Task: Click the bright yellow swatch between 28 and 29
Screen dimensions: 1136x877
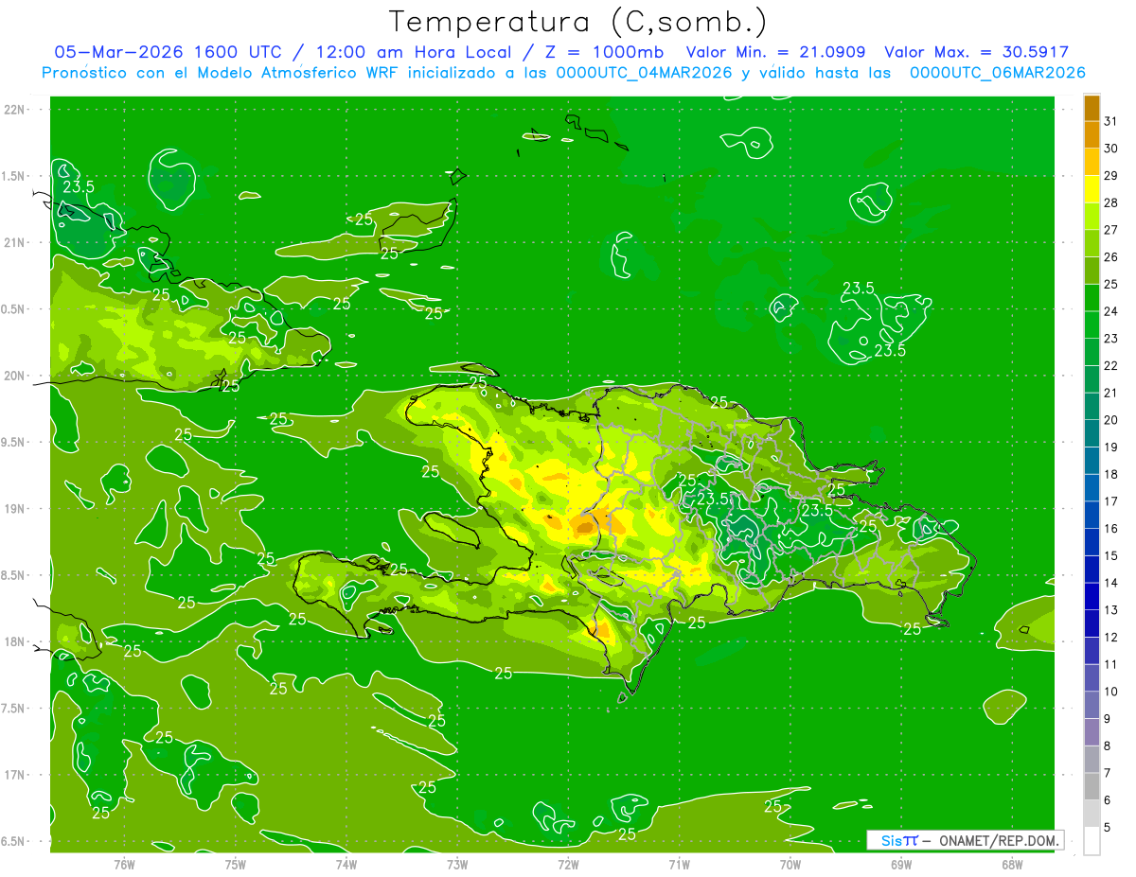Action: click(x=1092, y=190)
